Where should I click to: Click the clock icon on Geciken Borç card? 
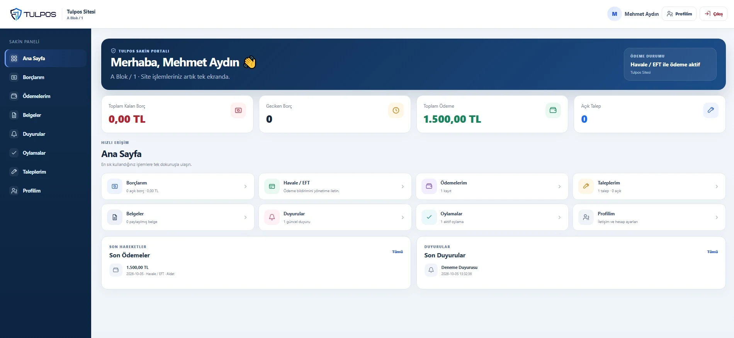point(396,110)
